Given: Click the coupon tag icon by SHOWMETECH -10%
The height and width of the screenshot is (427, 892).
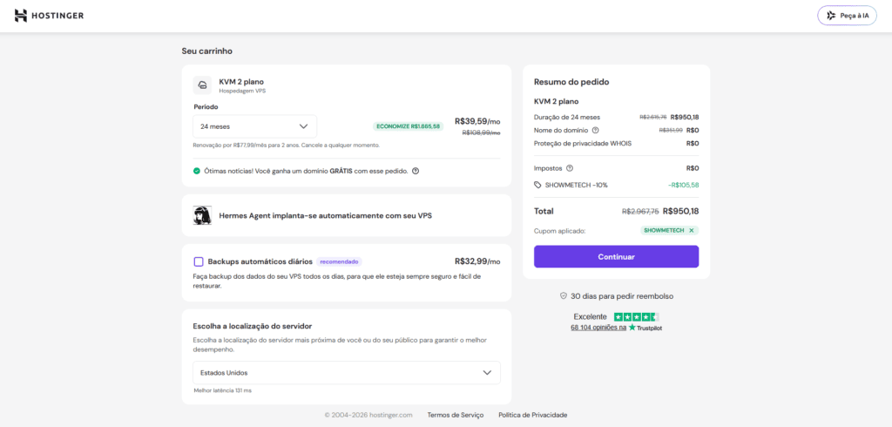Looking at the screenshot, I should coord(537,185).
